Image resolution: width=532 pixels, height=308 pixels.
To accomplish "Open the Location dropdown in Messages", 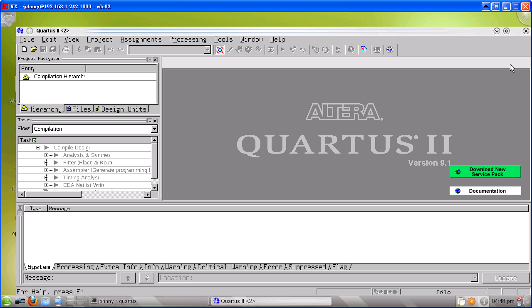I will pos(475,278).
